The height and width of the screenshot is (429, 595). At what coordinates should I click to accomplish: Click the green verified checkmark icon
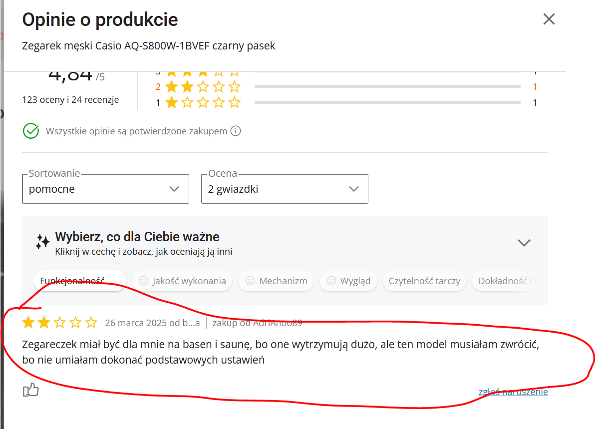tap(31, 131)
